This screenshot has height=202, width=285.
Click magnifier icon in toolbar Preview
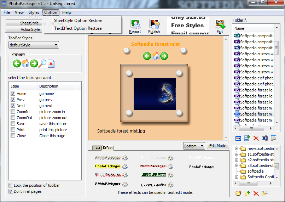pos(42,63)
